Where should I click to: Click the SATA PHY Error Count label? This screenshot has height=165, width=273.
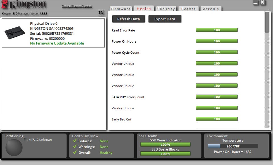[128, 97]
